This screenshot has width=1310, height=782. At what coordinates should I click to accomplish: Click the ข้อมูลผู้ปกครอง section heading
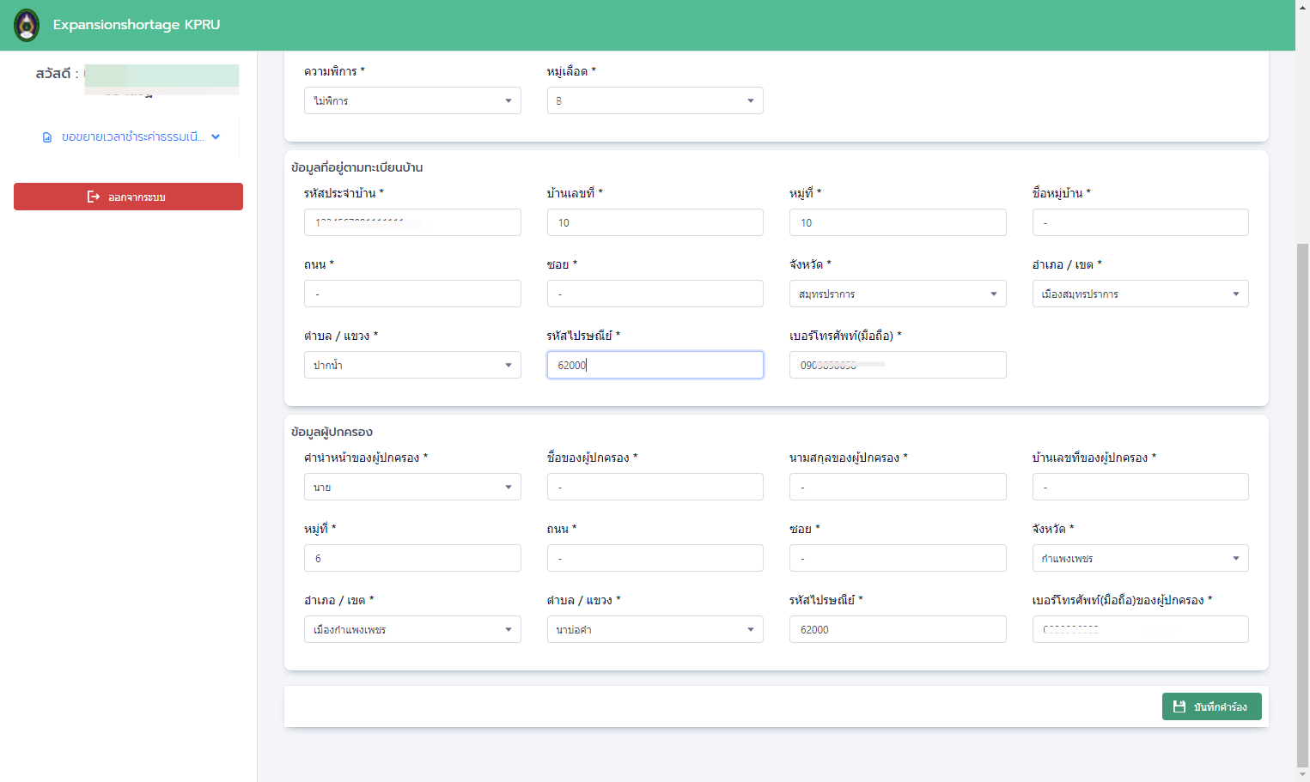[x=332, y=432]
